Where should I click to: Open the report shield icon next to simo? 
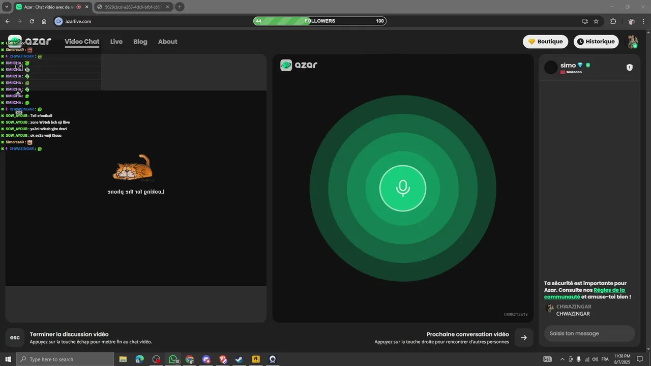click(629, 67)
